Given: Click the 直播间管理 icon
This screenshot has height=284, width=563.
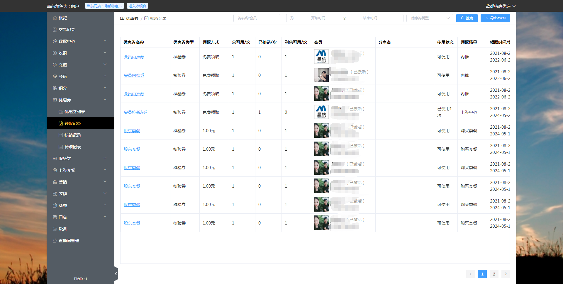Looking at the screenshot, I should (55, 241).
